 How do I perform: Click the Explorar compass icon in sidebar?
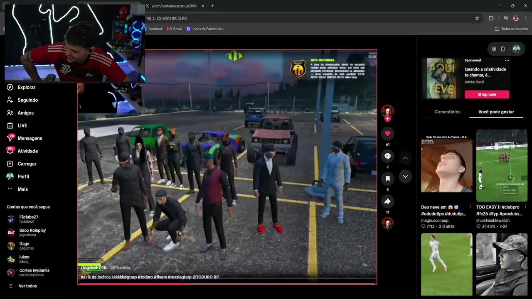[x=10, y=87]
